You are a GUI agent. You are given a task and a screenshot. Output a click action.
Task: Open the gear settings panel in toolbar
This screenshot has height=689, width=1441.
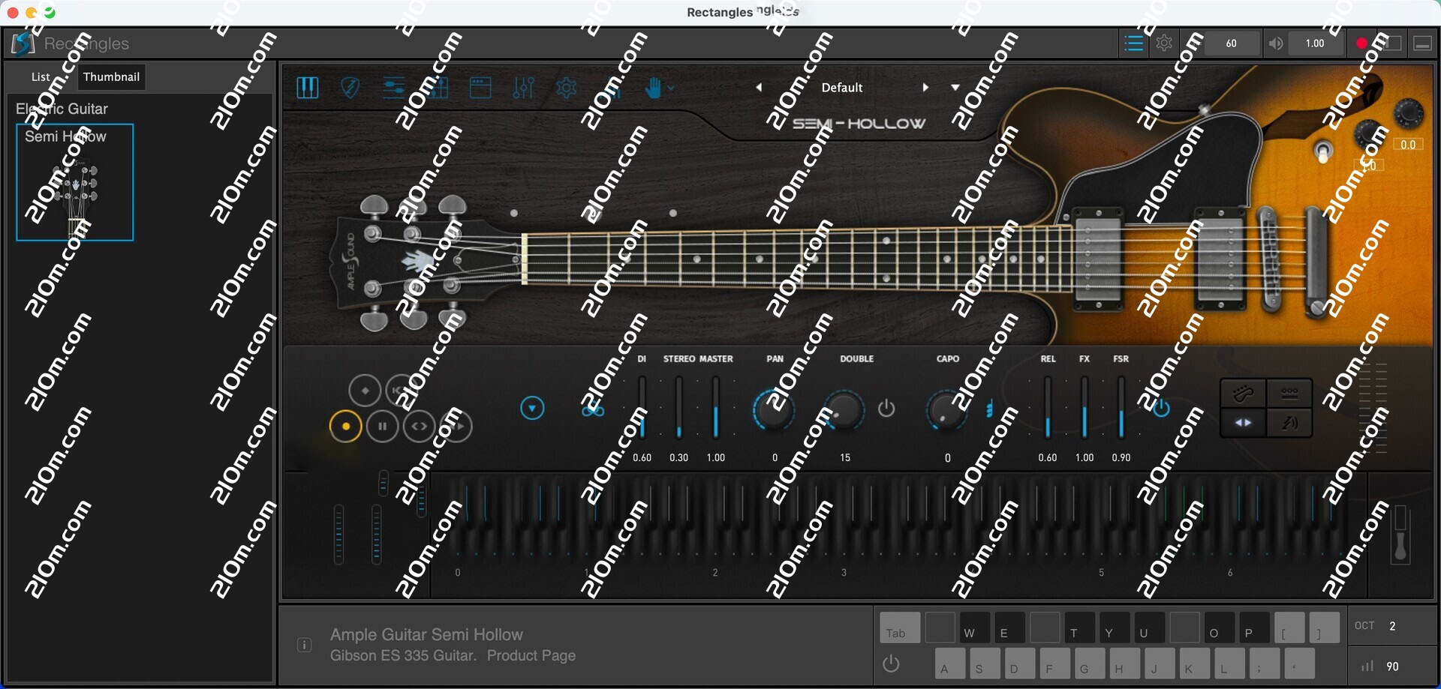pos(567,88)
